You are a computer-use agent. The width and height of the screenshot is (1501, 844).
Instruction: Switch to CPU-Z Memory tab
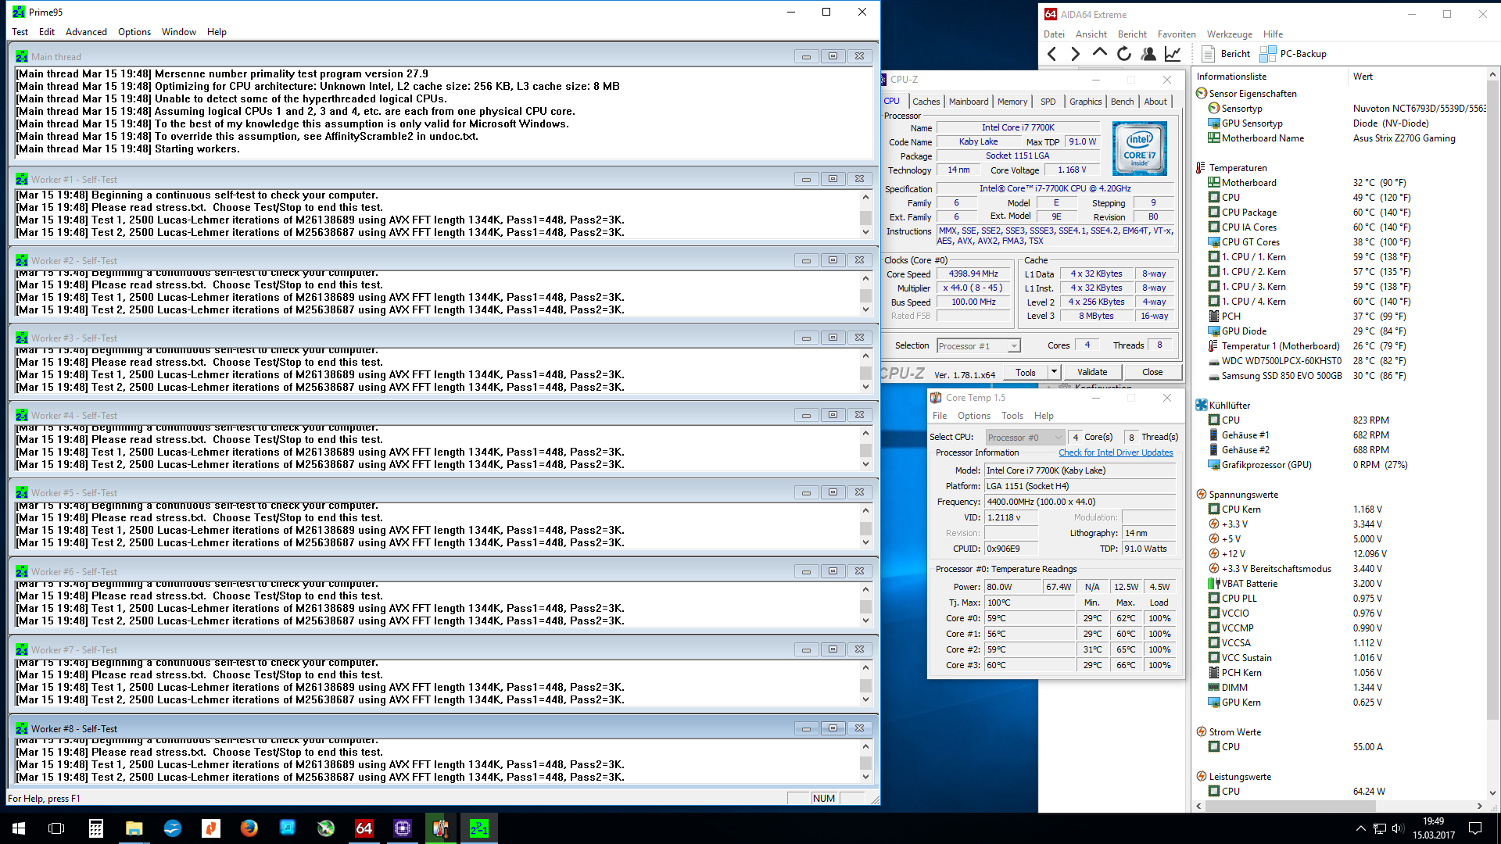(x=1012, y=102)
